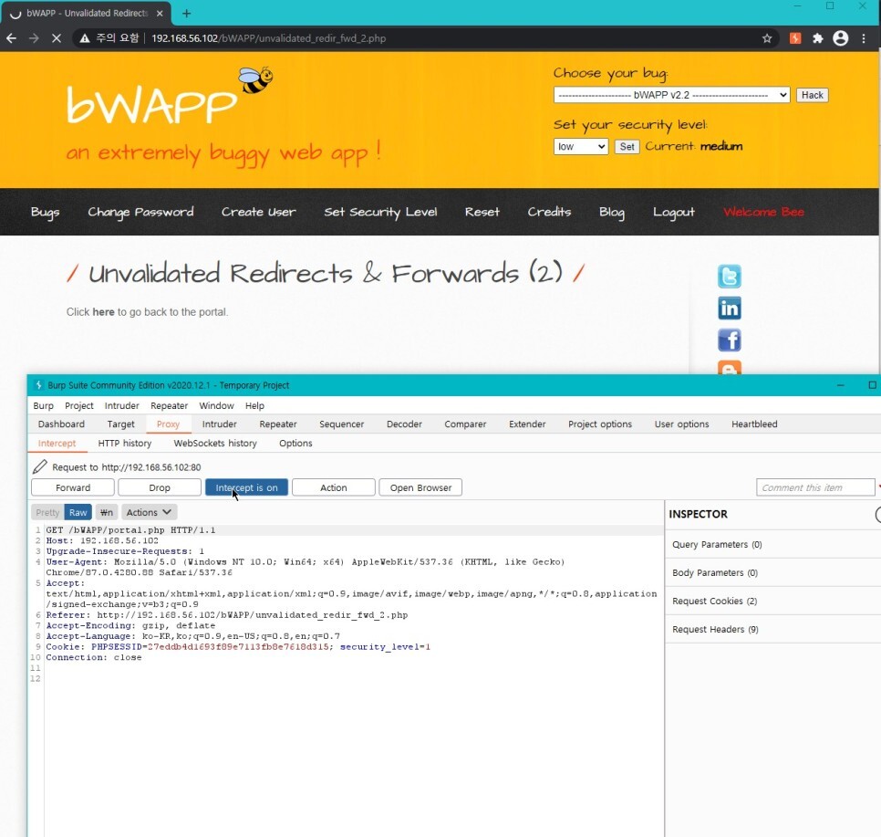Click the Burp Suite title bar icon
Screen dimensions: 881x837
coord(38,385)
